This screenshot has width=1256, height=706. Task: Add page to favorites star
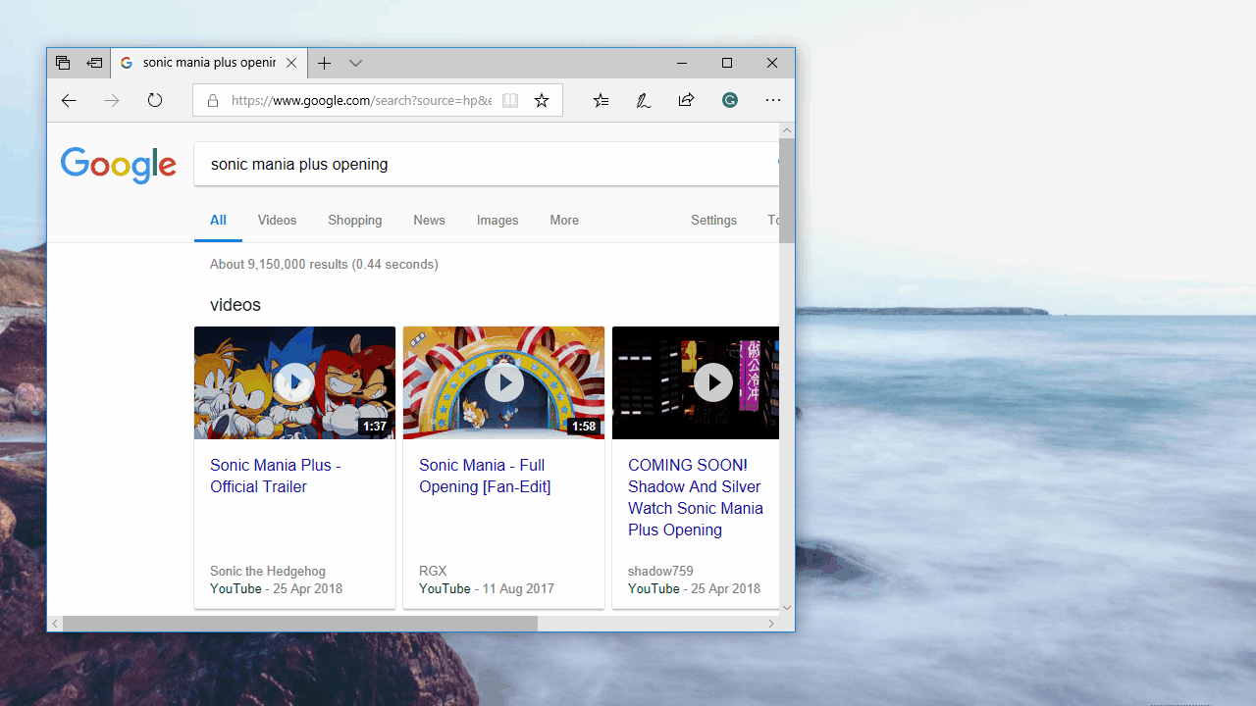[542, 100]
